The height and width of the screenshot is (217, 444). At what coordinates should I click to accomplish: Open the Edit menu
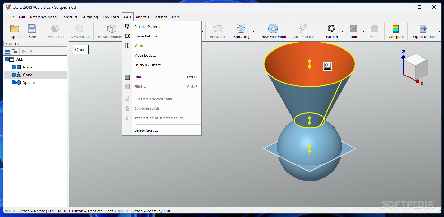click(22, 17)
